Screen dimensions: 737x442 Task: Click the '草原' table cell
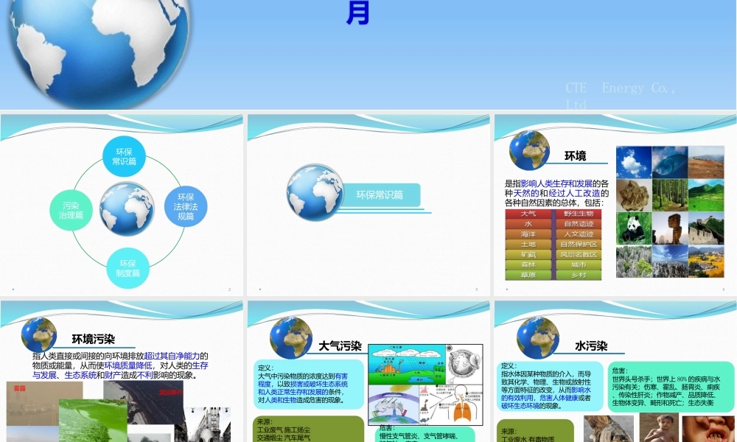528,276
